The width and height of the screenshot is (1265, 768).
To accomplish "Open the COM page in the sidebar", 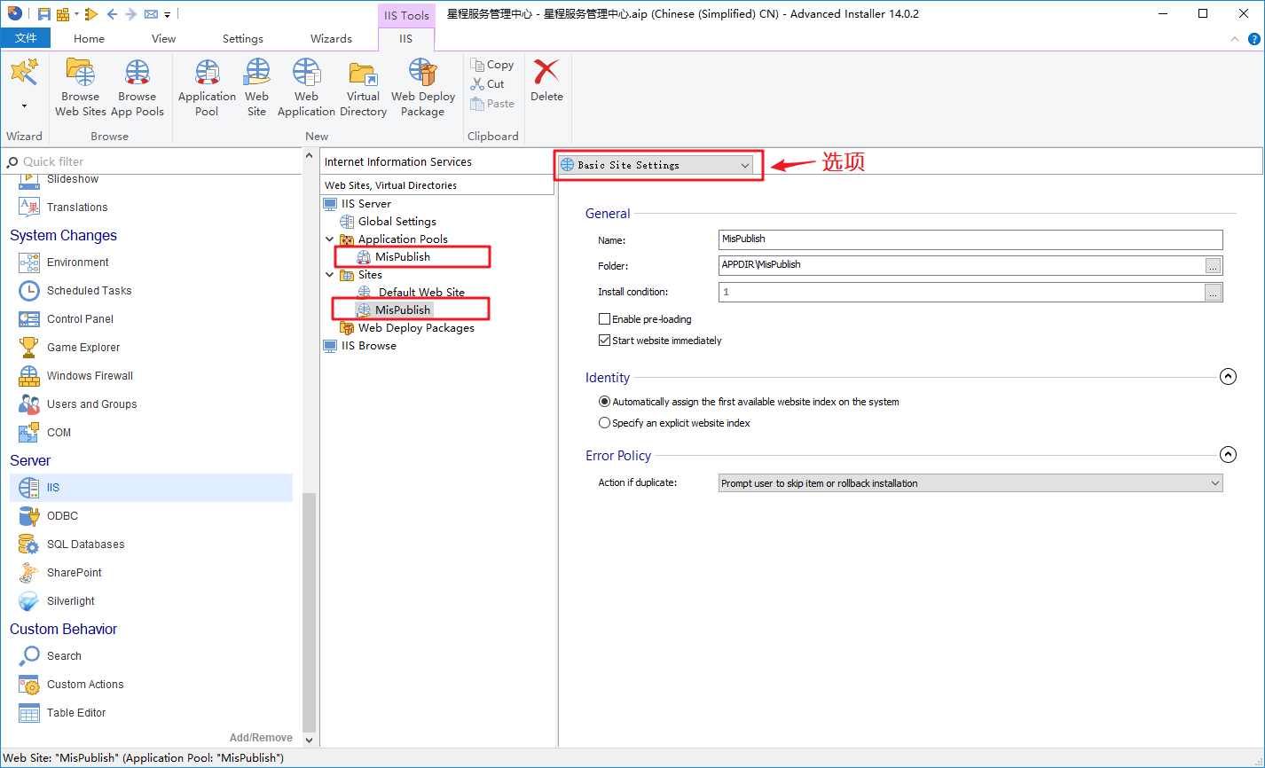I will (45, 433).
